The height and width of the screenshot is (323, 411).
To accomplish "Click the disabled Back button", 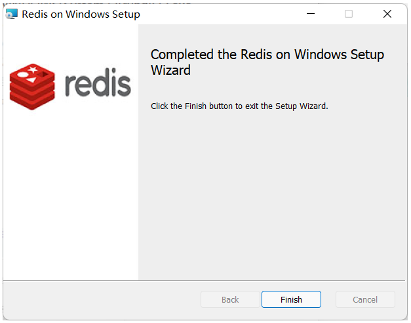I will tap(230, 299).
